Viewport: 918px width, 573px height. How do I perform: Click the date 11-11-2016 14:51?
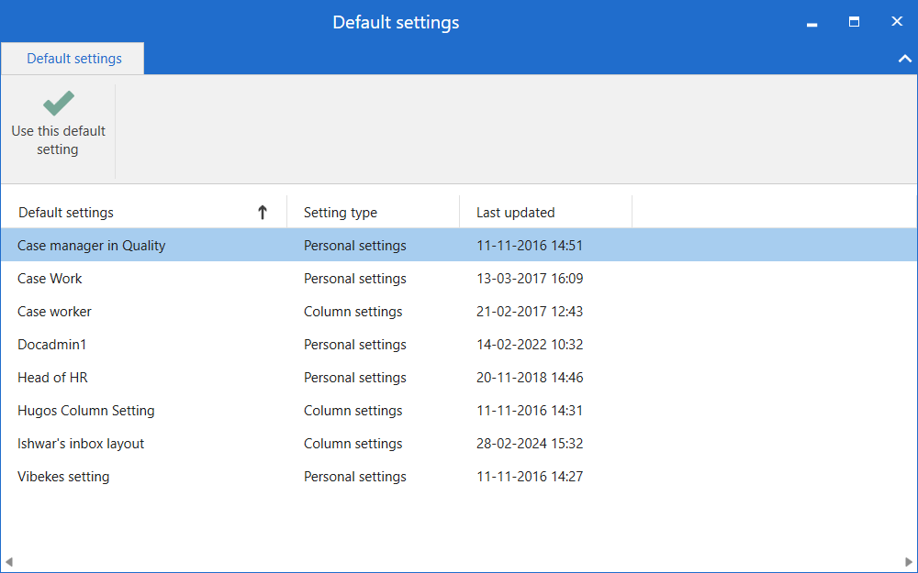click(x=530, y=246)
